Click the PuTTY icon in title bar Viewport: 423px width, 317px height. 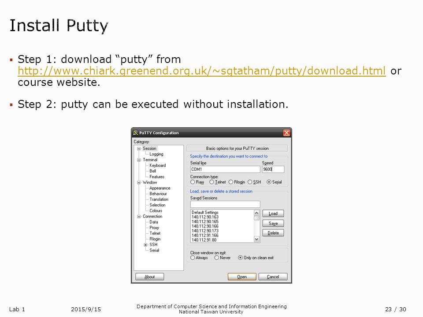[x=136, y=133]
